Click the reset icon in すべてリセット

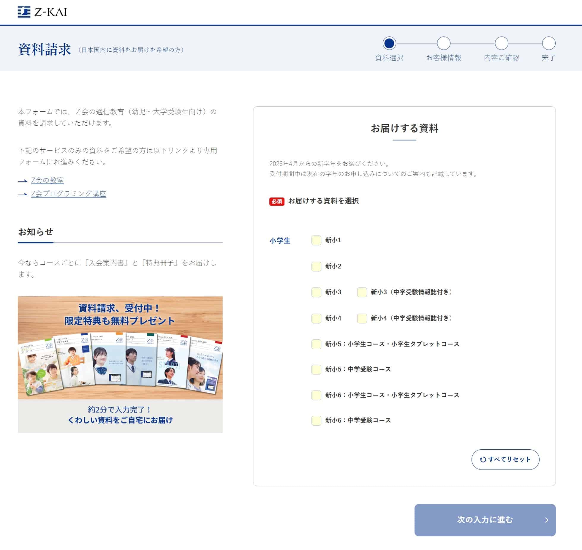click(483, 459)
